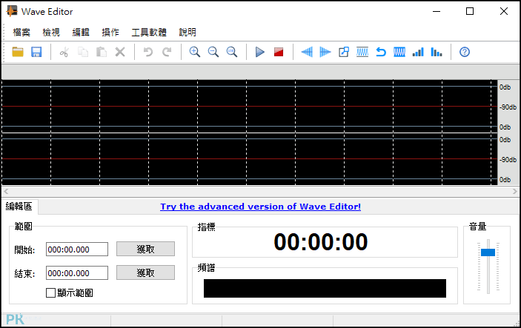Click the descending bars toolbar icon
The width and height of the screenshot is (521, 328).
tap(437, 52)
